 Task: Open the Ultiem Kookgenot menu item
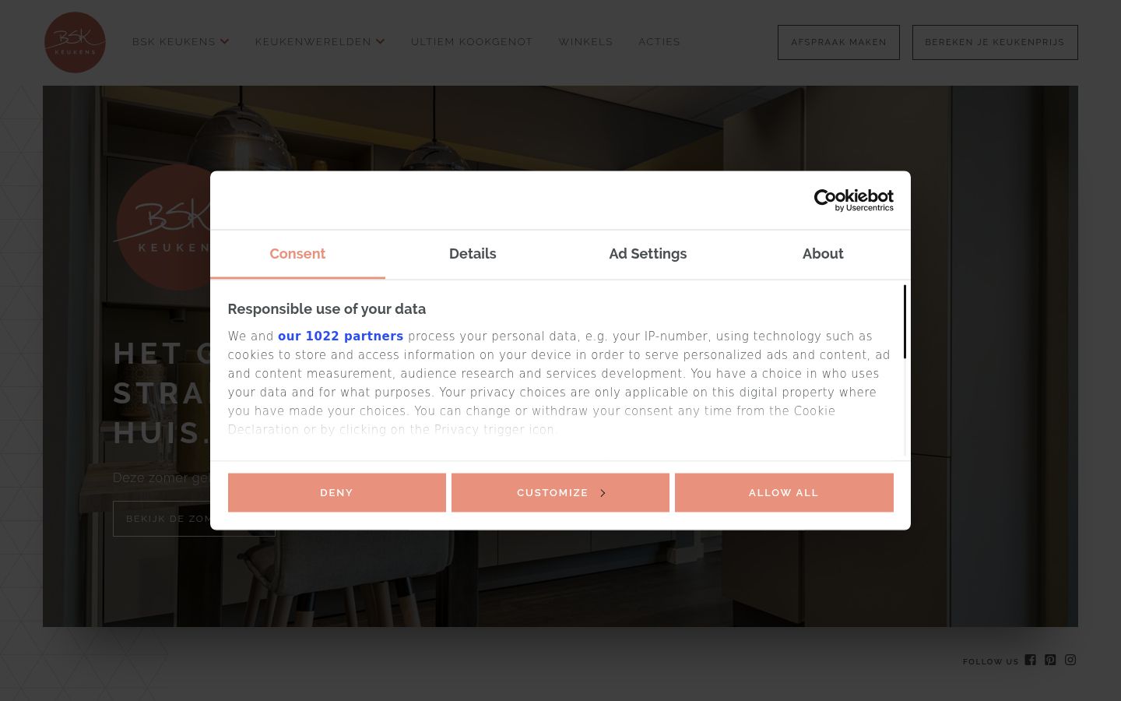pos(472,42)
